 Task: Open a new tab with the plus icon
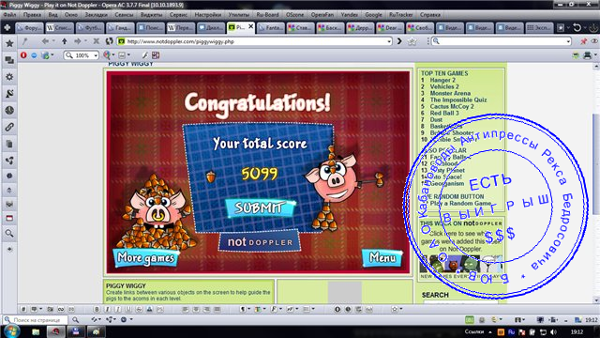(7, 27)
